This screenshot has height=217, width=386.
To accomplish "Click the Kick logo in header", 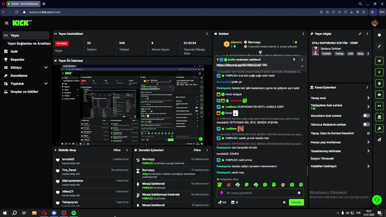I will coord(22,23).
